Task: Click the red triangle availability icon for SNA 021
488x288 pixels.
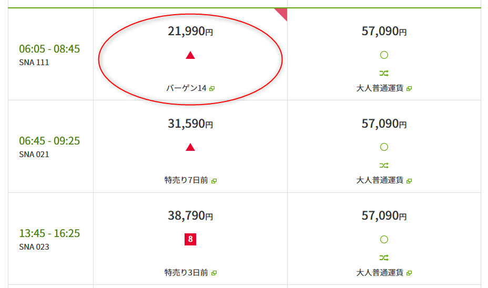Action: click(x=190, y=147)
